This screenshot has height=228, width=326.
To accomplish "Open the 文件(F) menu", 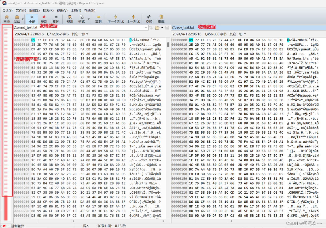I will coord(21,10).
